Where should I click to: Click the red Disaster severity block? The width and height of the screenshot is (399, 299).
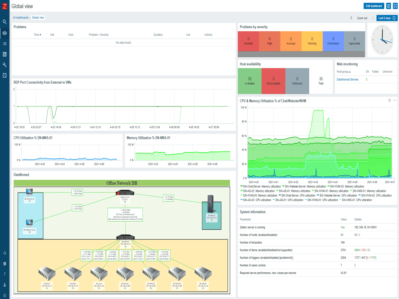point(248,41)
